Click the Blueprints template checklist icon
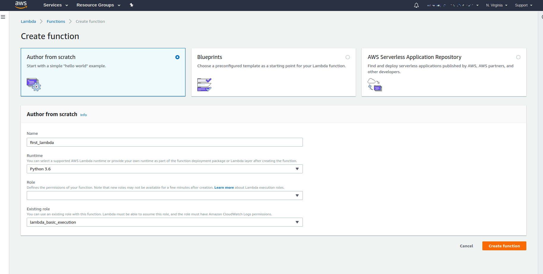The image size is (543, 274). 204,85
